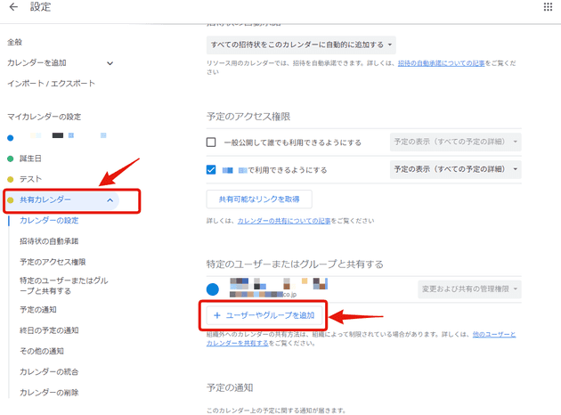Jump to 終日の予定の通知 section
This screenshot has height=415, width=561.
(x=49, y=330)
